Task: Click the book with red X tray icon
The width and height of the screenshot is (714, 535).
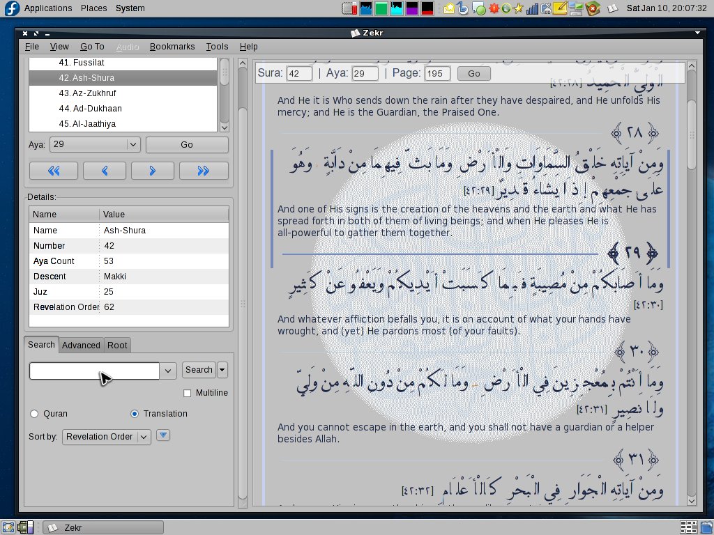Action: (x=593, y=8)
